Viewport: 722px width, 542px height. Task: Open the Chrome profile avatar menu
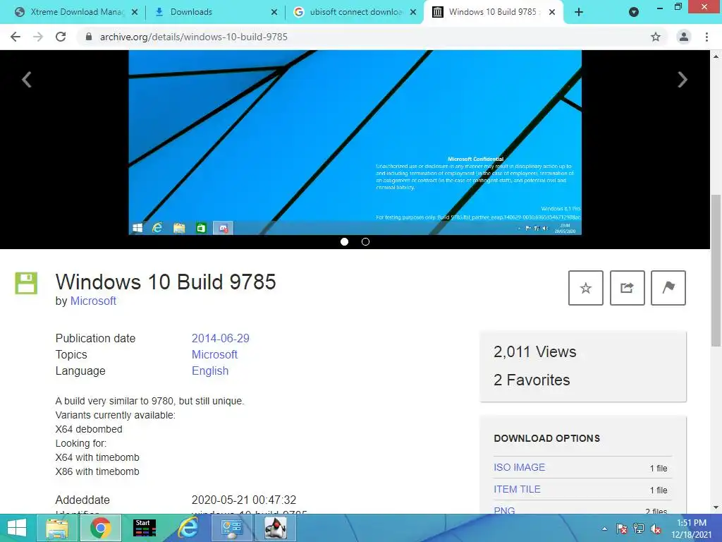(684, 37)
